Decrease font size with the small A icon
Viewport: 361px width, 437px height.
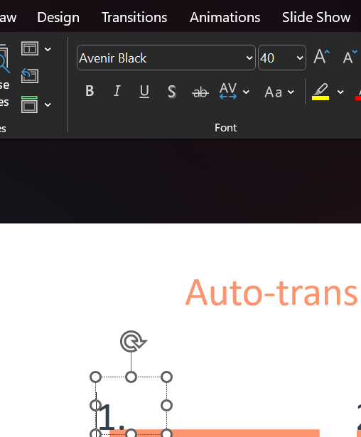[x=350, y=57]
